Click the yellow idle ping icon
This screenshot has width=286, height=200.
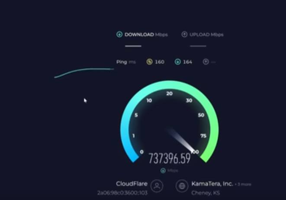[x=149, y=61]
